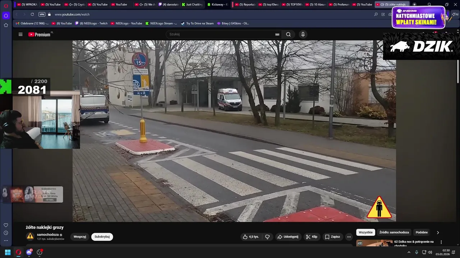Open the sidebar heart pinboards icon
Screen dimensions: 460x258
6,225
